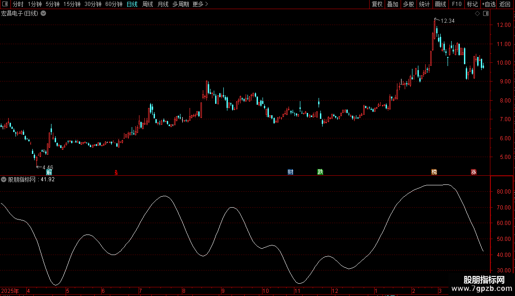The height and width of the screenshot is (296, 515).
Task: Toggle the left sidebar panel icon
Action: click(x=5, y=4)
